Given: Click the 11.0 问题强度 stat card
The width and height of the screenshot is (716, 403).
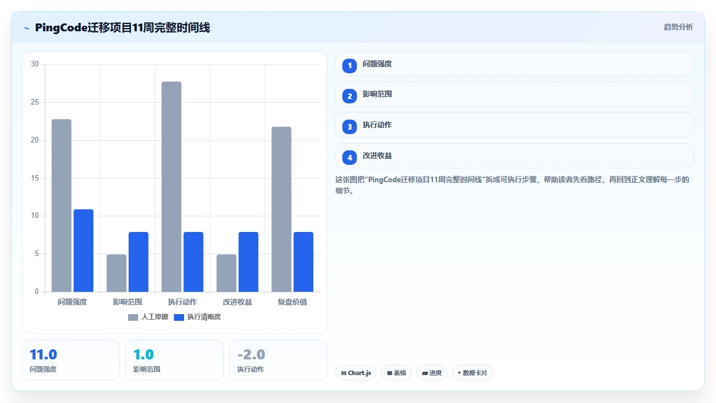Looking at the screenshot, I should point(70,360).
